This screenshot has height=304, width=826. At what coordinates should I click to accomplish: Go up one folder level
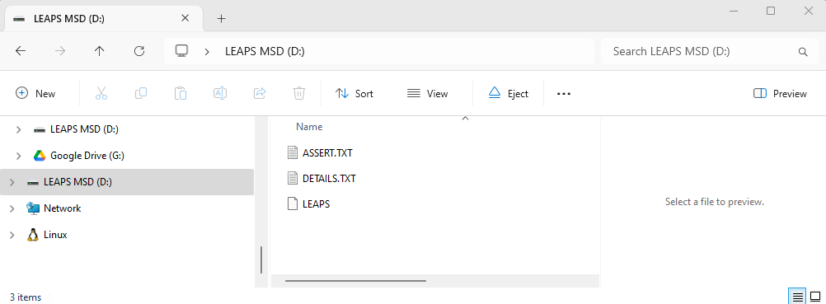(99, 51)
